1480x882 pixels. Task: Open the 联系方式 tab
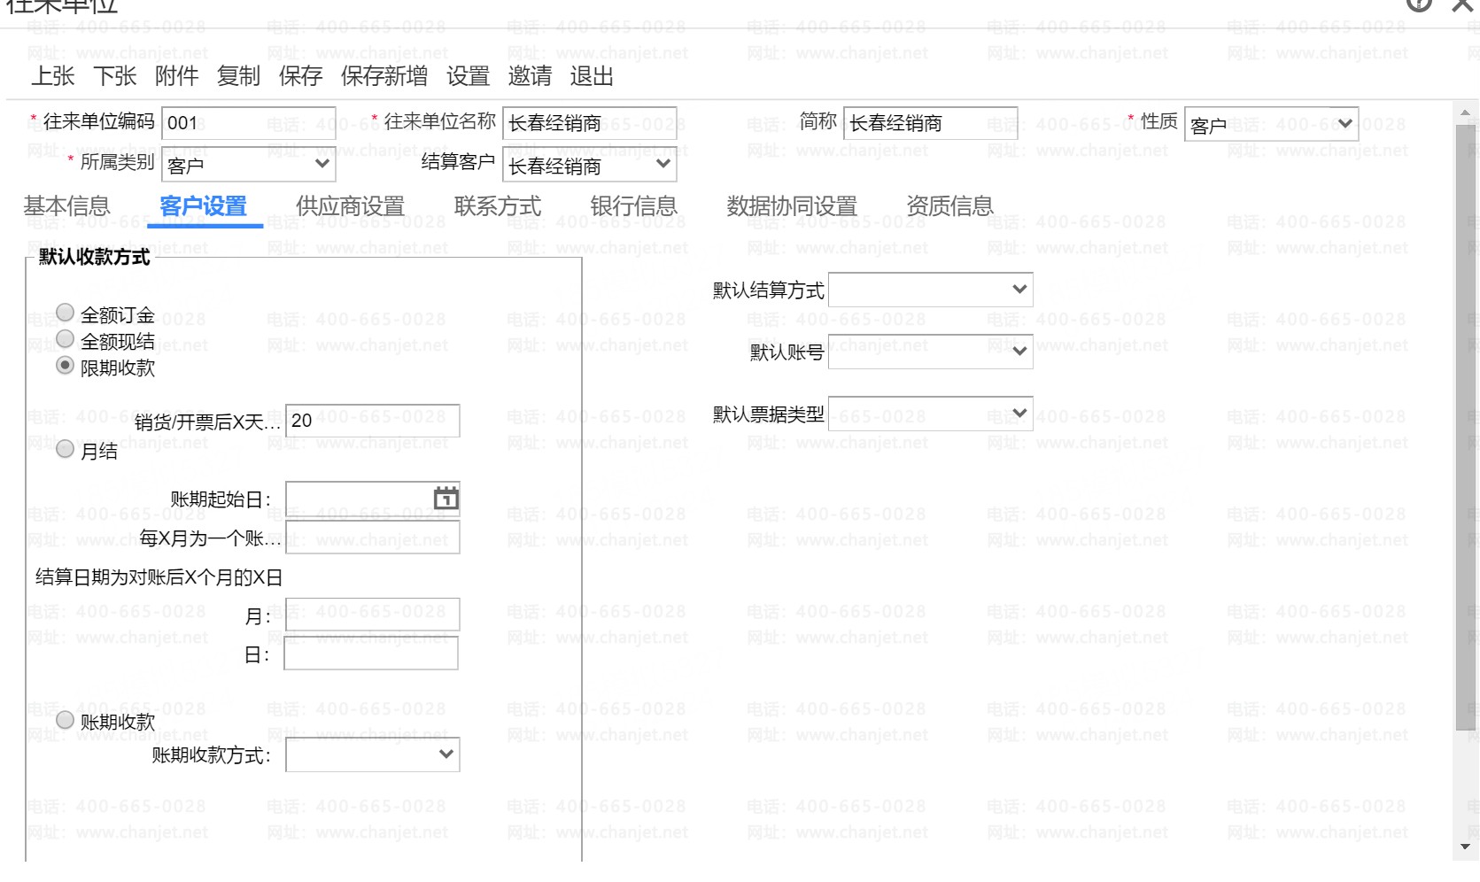pyautogui.click(x=498, y=206)
